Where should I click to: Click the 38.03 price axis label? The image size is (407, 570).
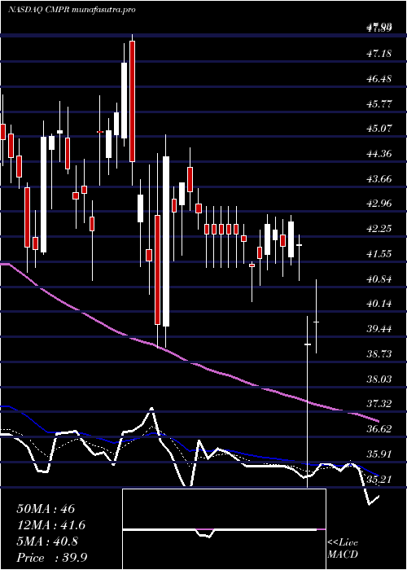tap(379, 379)
